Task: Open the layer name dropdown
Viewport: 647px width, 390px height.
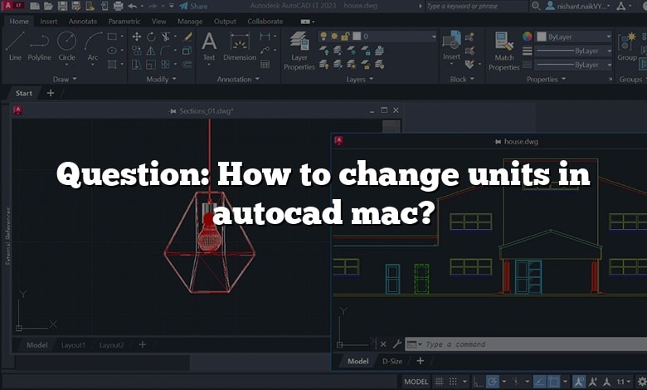Action: coord(390,37)
